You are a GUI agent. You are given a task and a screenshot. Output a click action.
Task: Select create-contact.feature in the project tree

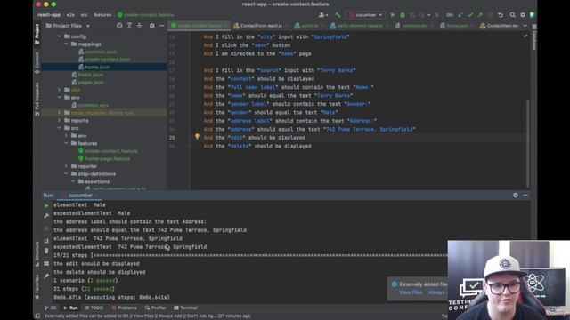(x=111, y=151)
